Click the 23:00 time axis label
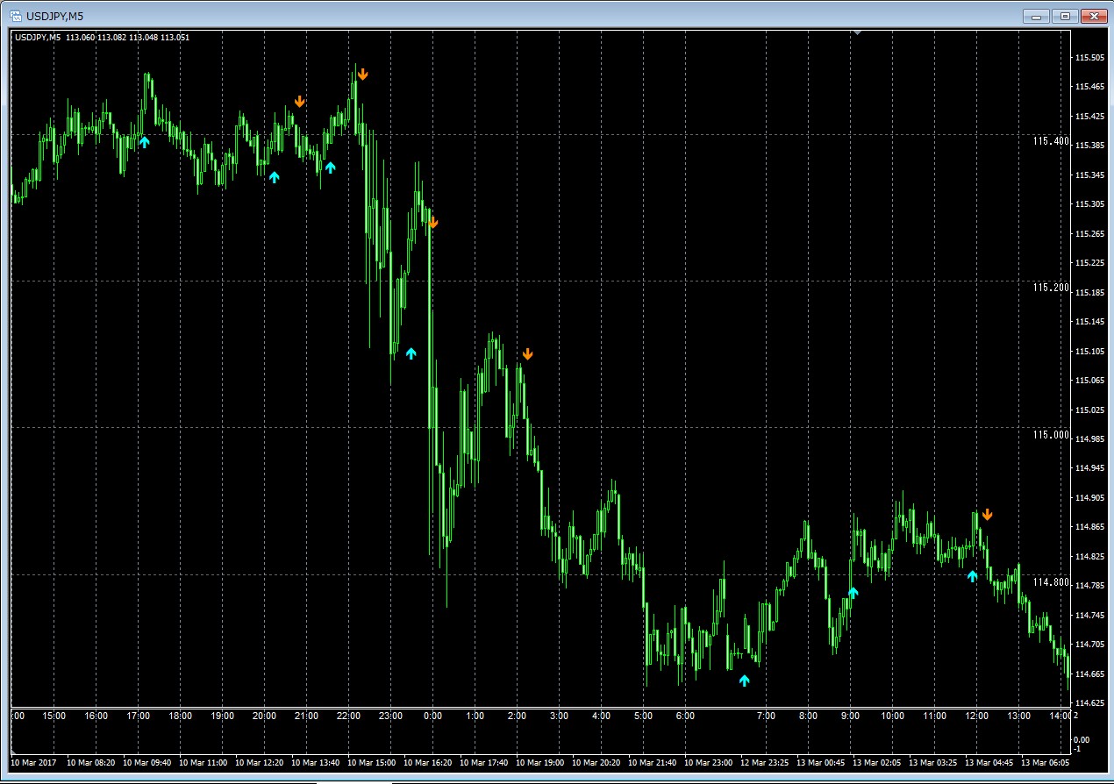This screenshot has width=1114, height=784. tap(390, 716)
